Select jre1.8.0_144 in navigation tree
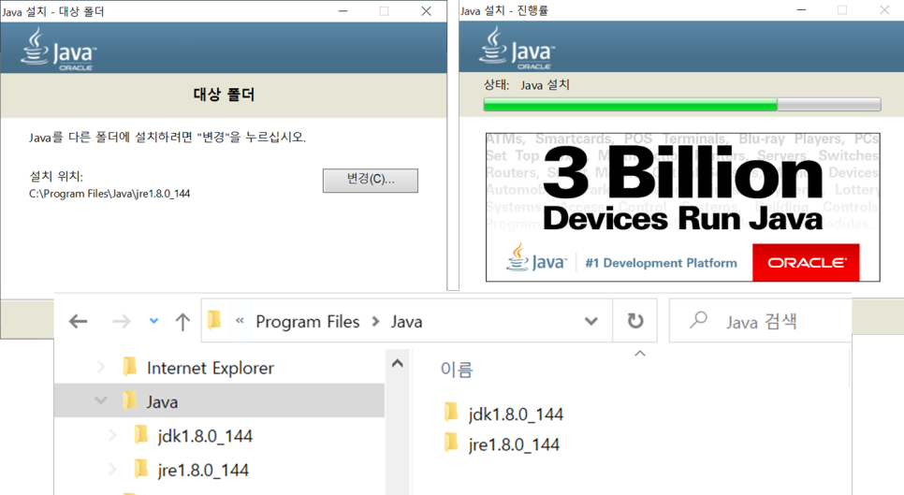This screenshot has height=495, width=904. coord(203,471)
